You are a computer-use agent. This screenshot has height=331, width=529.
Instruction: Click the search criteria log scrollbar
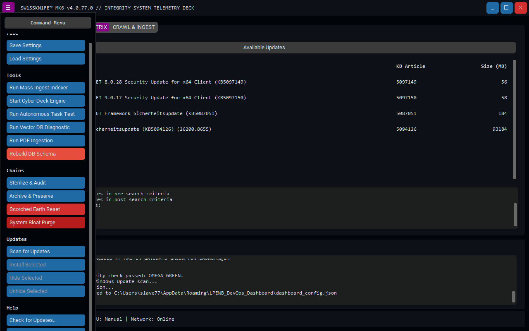[x=515, y=214]
